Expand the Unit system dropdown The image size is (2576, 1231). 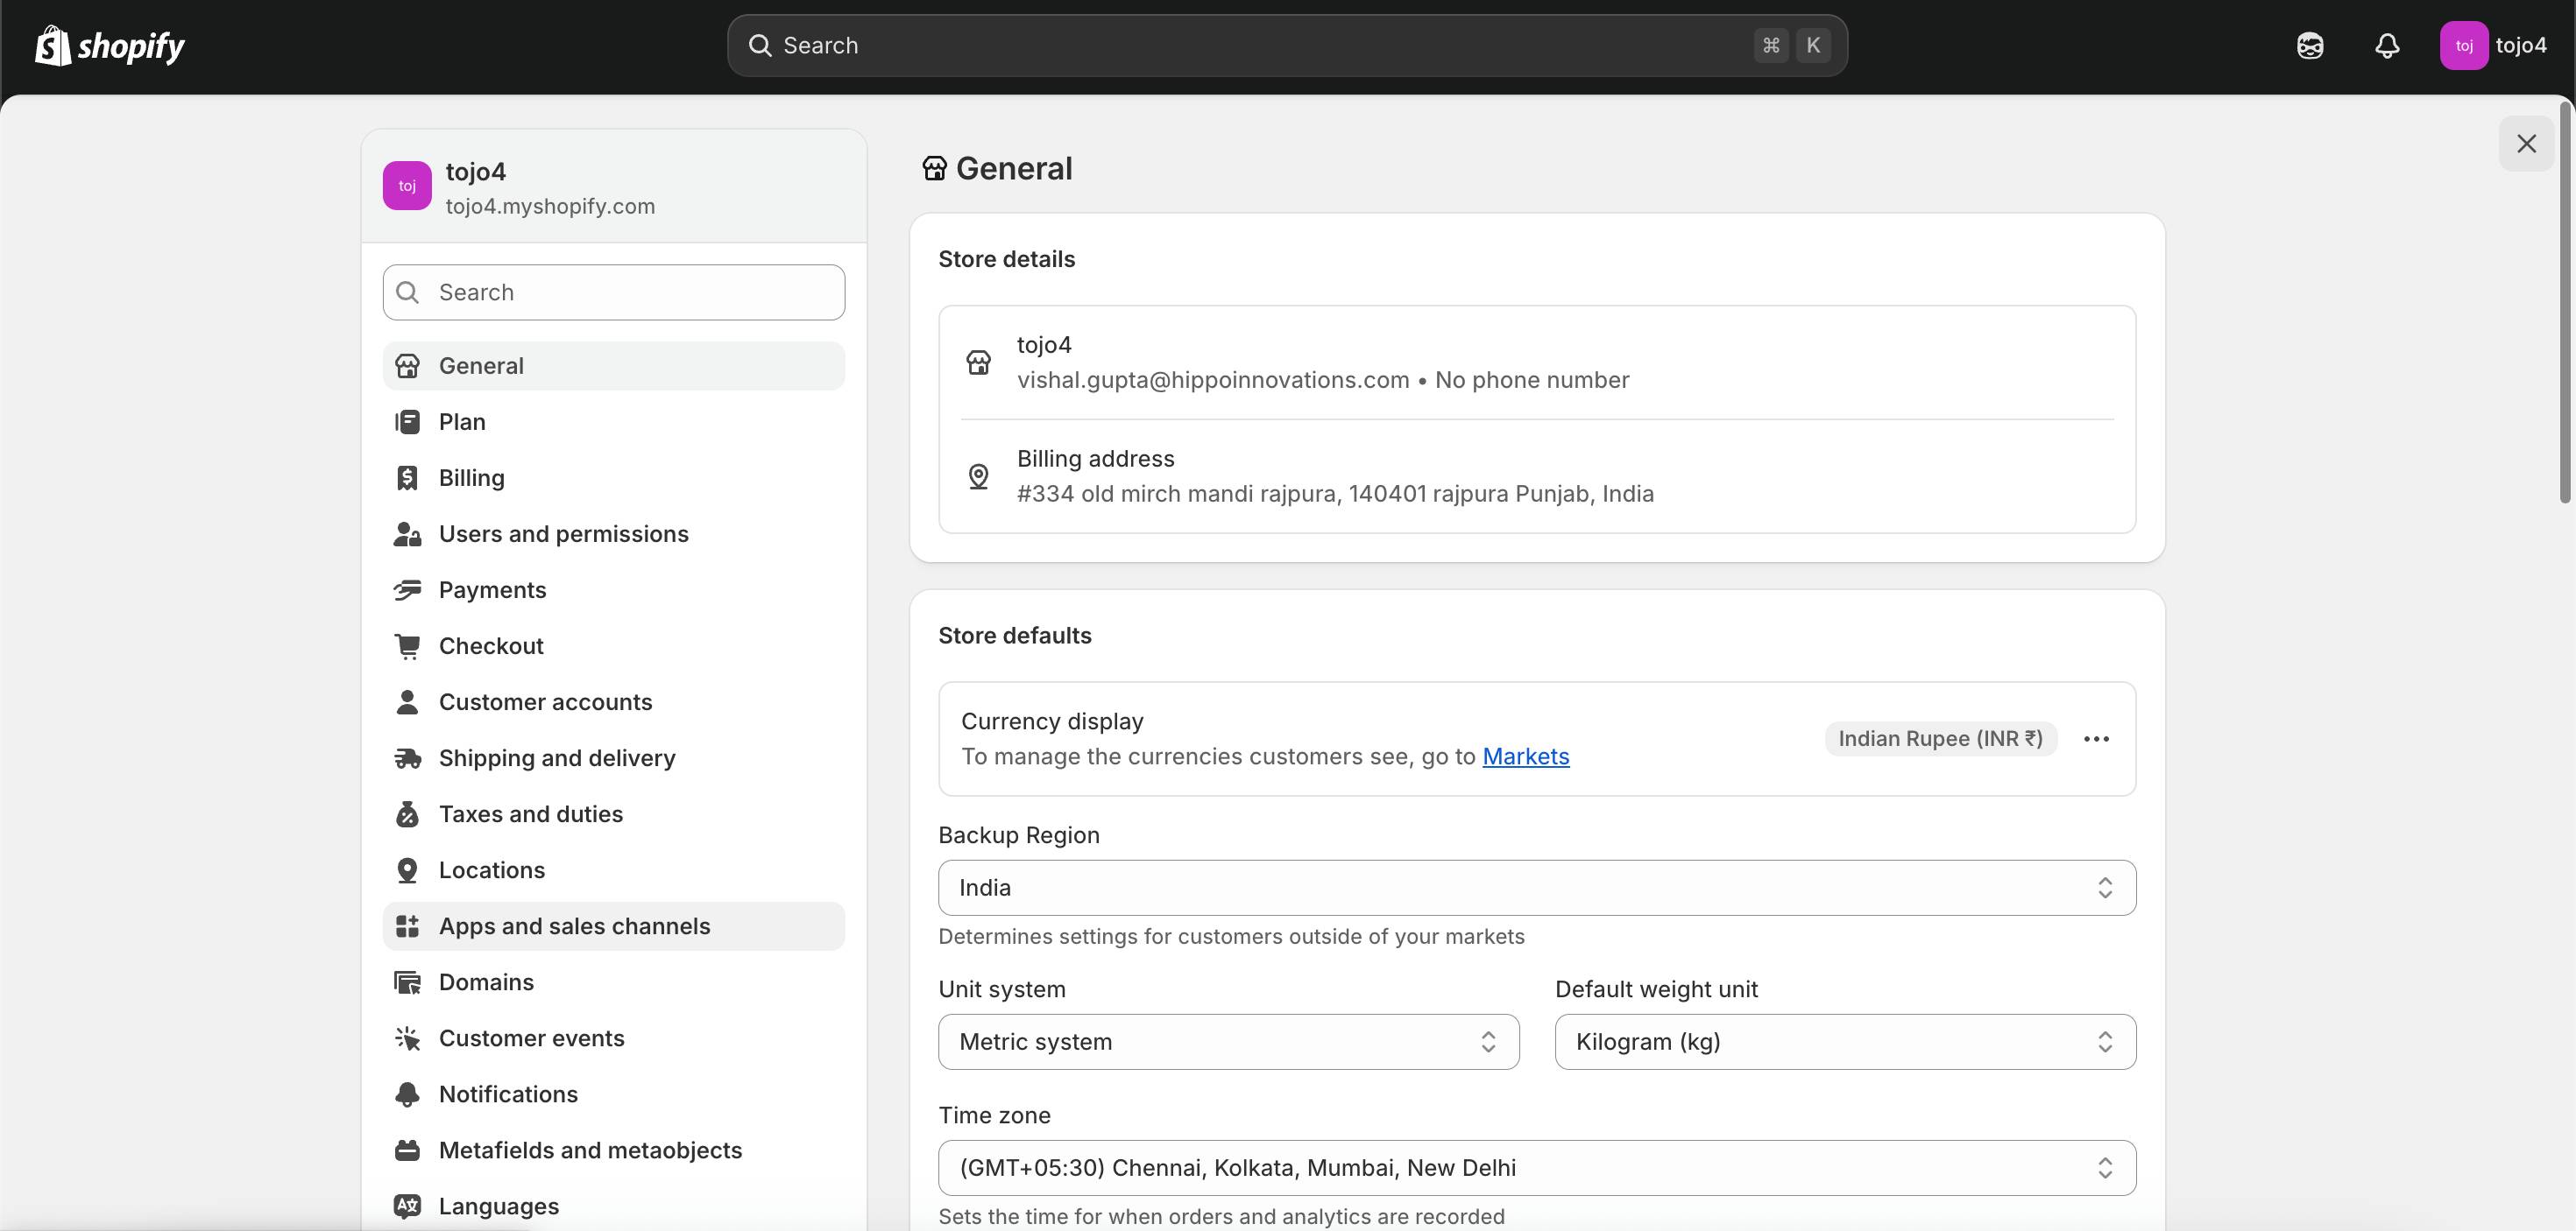[1228, 1042]
